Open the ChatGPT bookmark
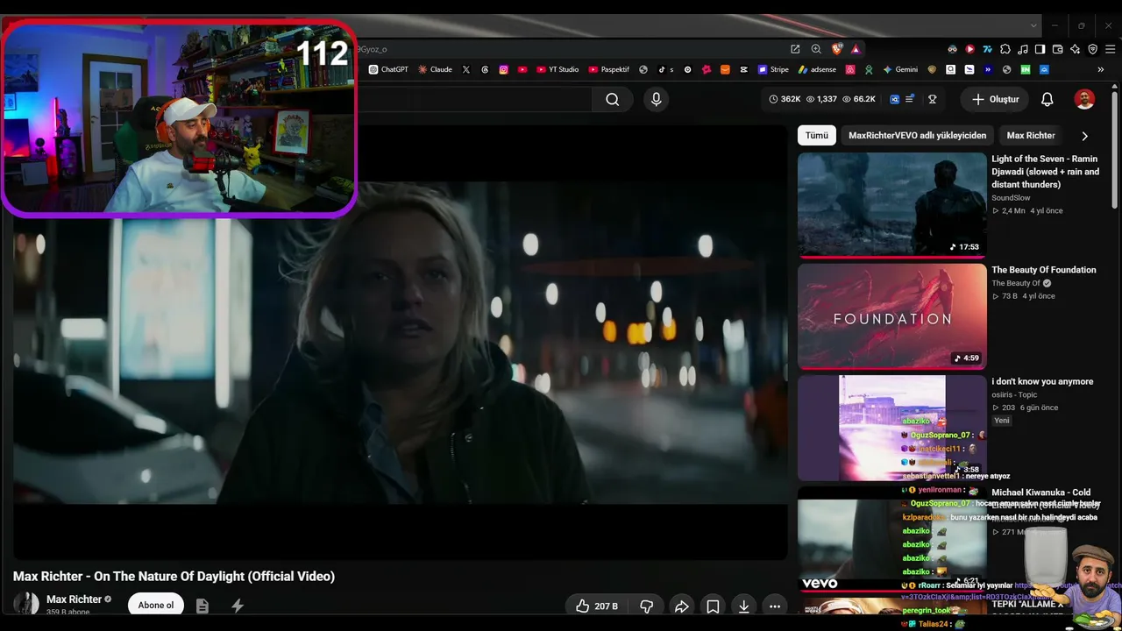Screen dimensions: 1122x631 click(388, 69)
